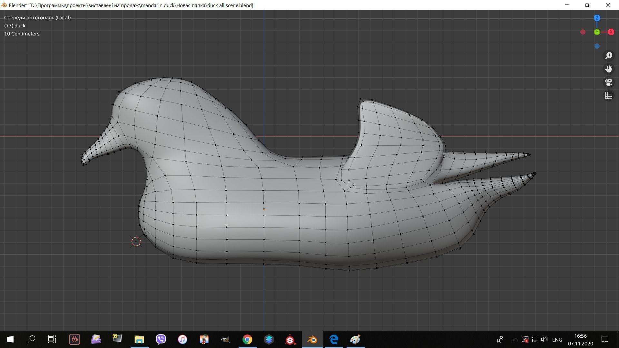619x348 pixels.
Task: Click the green Y axis gizmo handle
Action: pos(597,32)
